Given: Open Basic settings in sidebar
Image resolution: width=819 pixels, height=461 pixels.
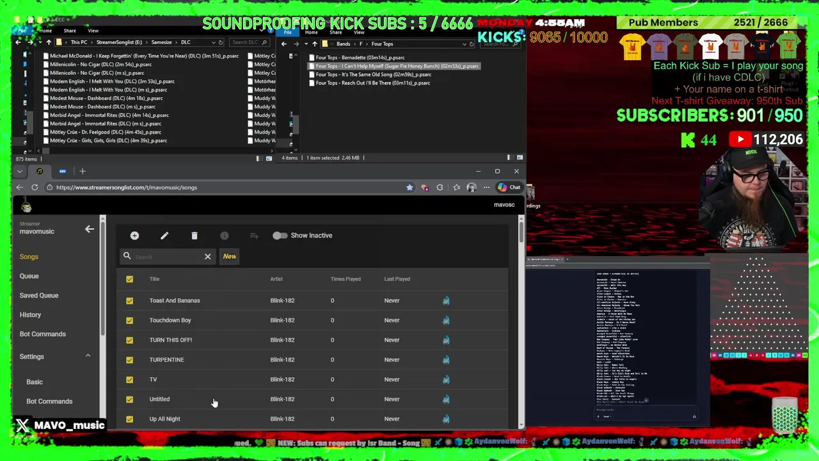Looking at the screenshot, I should [x=35, y=382].
